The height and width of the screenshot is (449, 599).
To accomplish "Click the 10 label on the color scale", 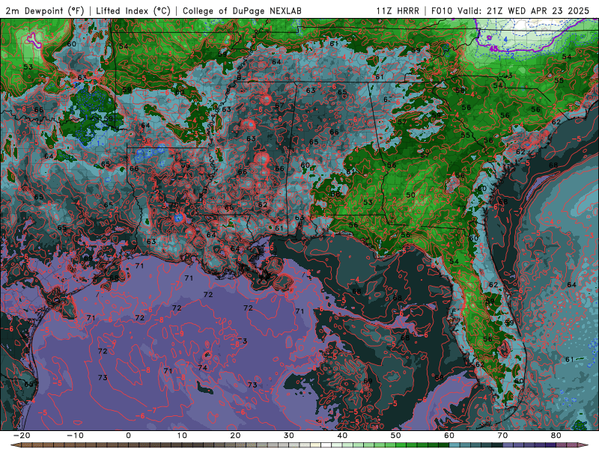I will pyautogui.click(x=182, y=436).
